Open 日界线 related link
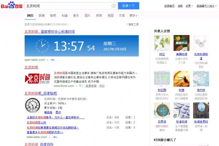Screen dimensions: 219x146 click(162, 122)
